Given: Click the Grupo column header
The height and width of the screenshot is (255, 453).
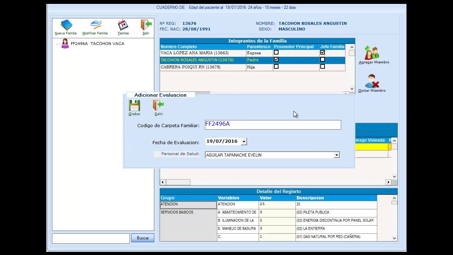Looking at the screenshot, I should tap(188, 198).
